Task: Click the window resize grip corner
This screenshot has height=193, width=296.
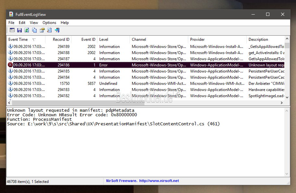Action: (288, 183)
